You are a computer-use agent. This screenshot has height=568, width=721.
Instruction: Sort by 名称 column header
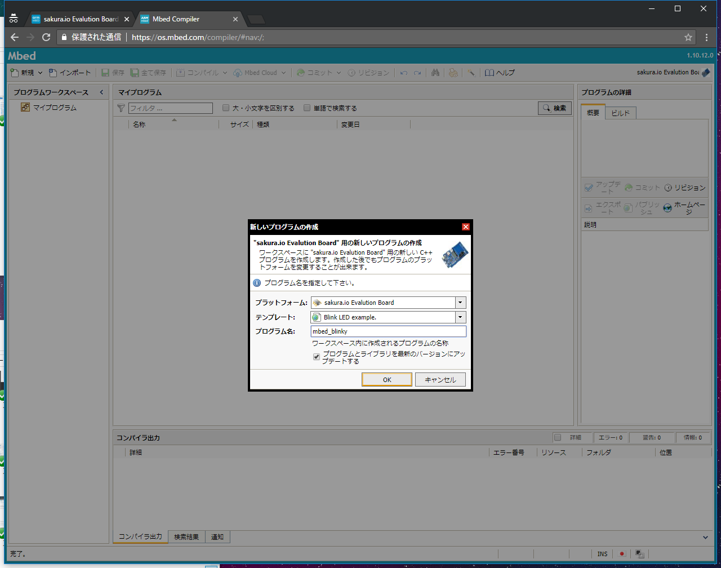tap(174, 125)
